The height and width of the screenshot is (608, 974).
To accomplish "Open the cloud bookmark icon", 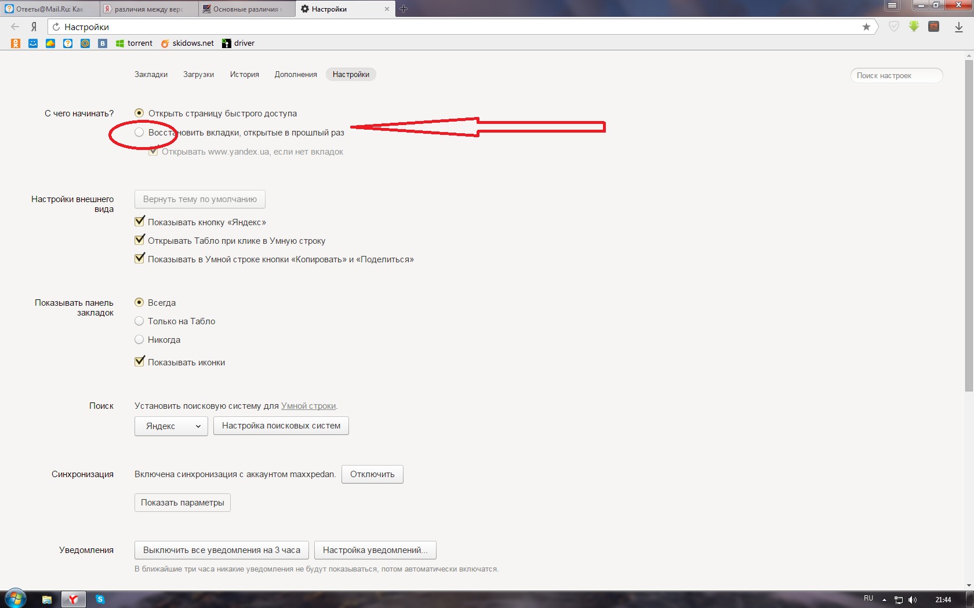I will pyautogui.click(x=50, y=43).
